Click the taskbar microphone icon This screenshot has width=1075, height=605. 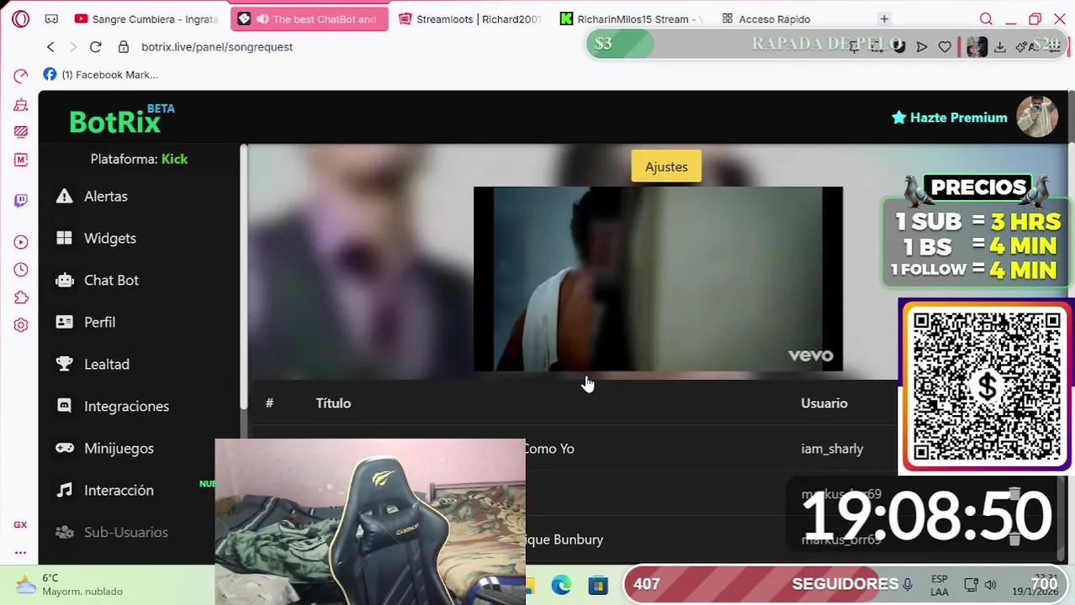[908, 585]
